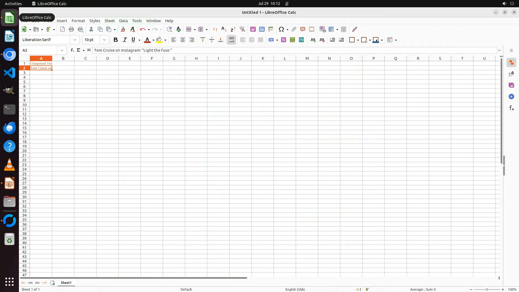Toggle Bold formatting
Screen dimensions: 519x292
point(116,40)
